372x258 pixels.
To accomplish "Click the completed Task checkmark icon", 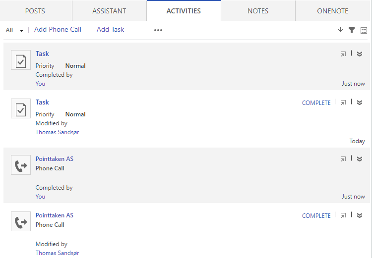I will click(x=21, y=60).
